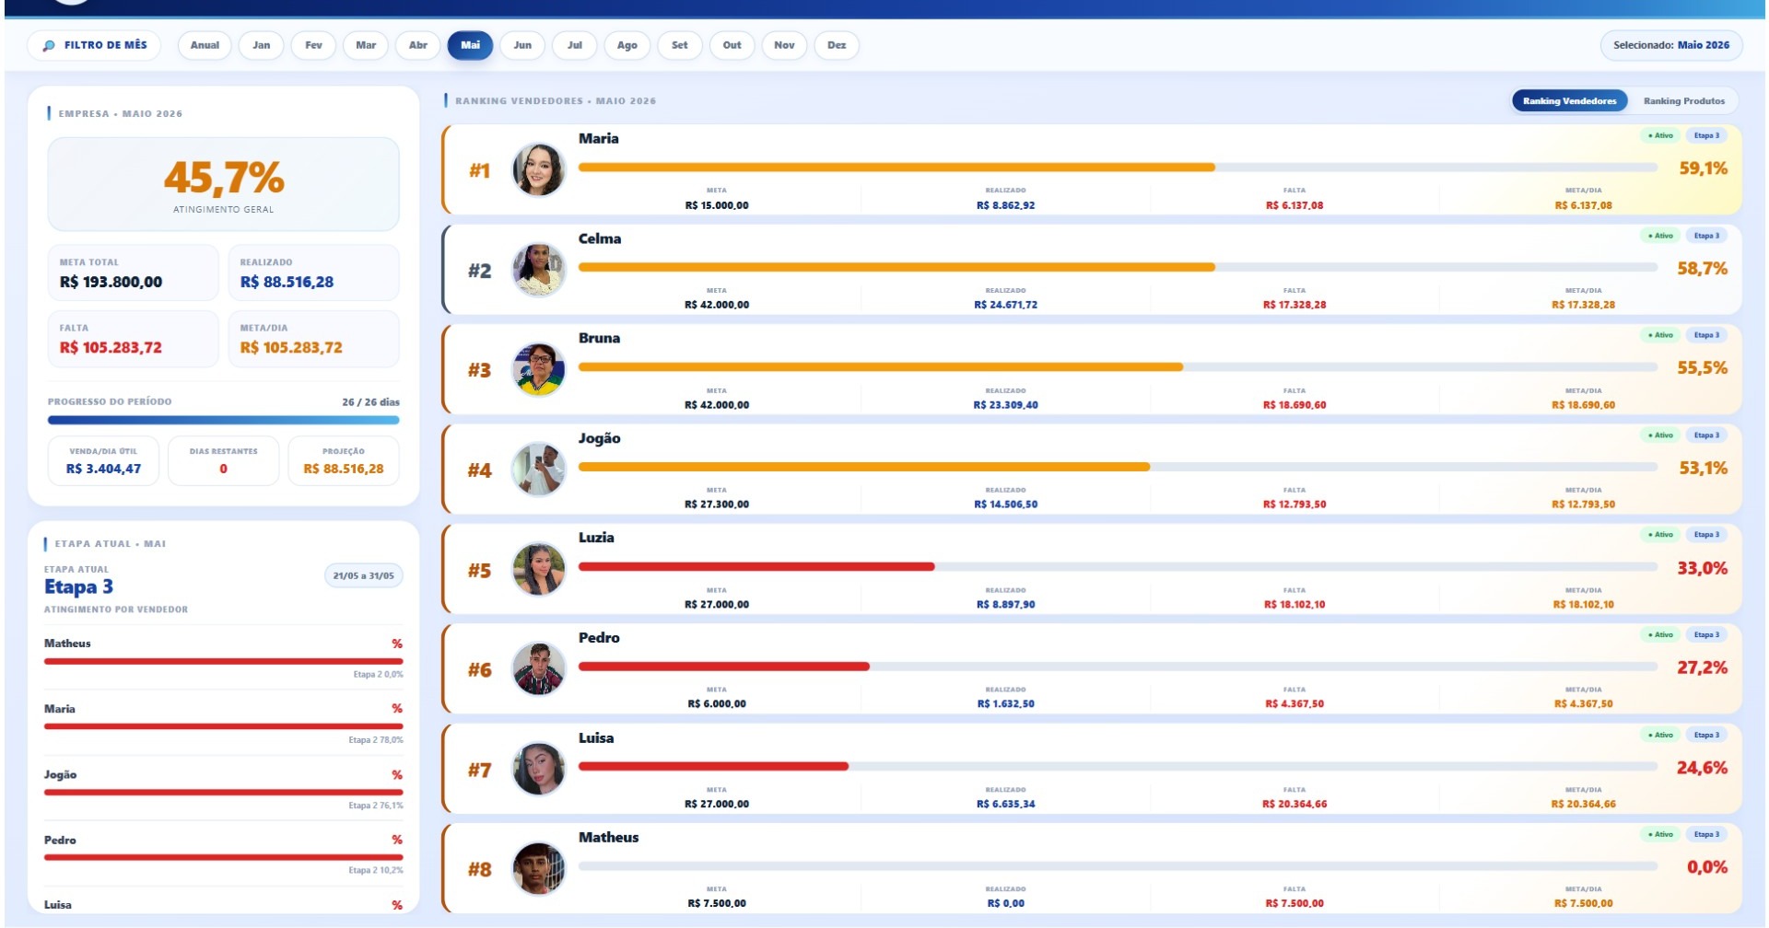The height and width of the screenshot is (928, 1769).
Task: Filter by Fev month
Action: (314, 45)
